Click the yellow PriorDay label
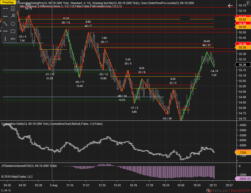The height and width of the screenshot is (193, 251). tap(8, 2)
